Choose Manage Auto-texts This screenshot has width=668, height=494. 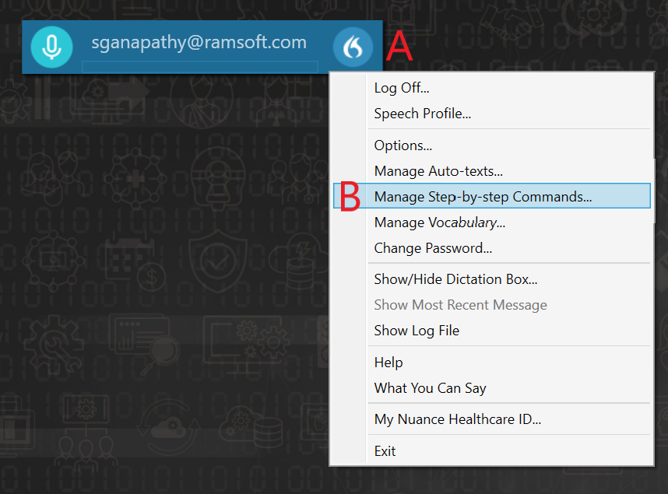438,171
